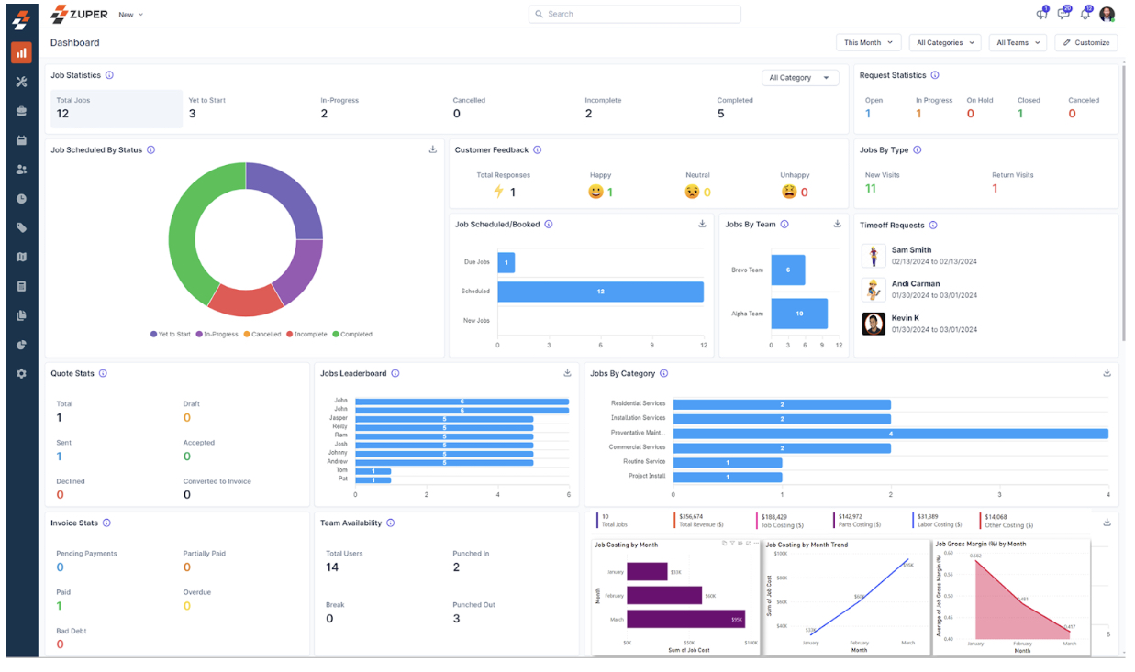Expand the All Teams filter dropdown

coord(1018,42)
